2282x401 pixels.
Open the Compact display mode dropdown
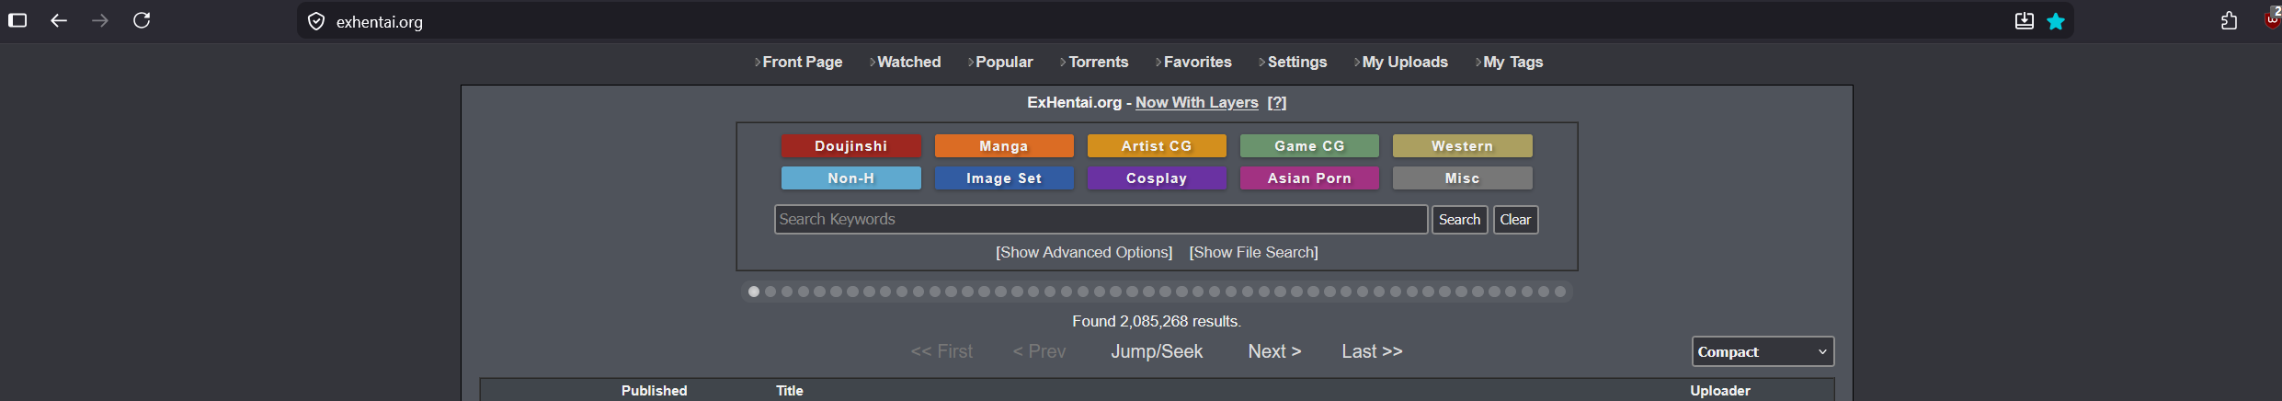(x=1763, y=351)
